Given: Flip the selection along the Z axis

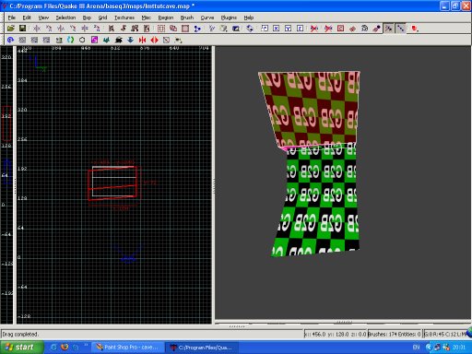Looking at the screenshot, I should (x=85, y=29).
